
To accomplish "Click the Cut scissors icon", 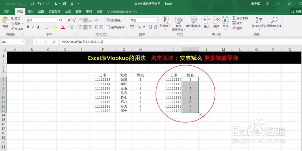I will 12,18.
